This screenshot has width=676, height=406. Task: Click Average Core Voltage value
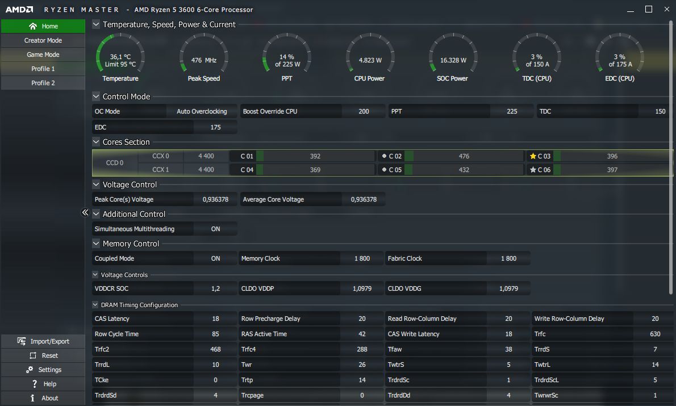click(364, 199)
